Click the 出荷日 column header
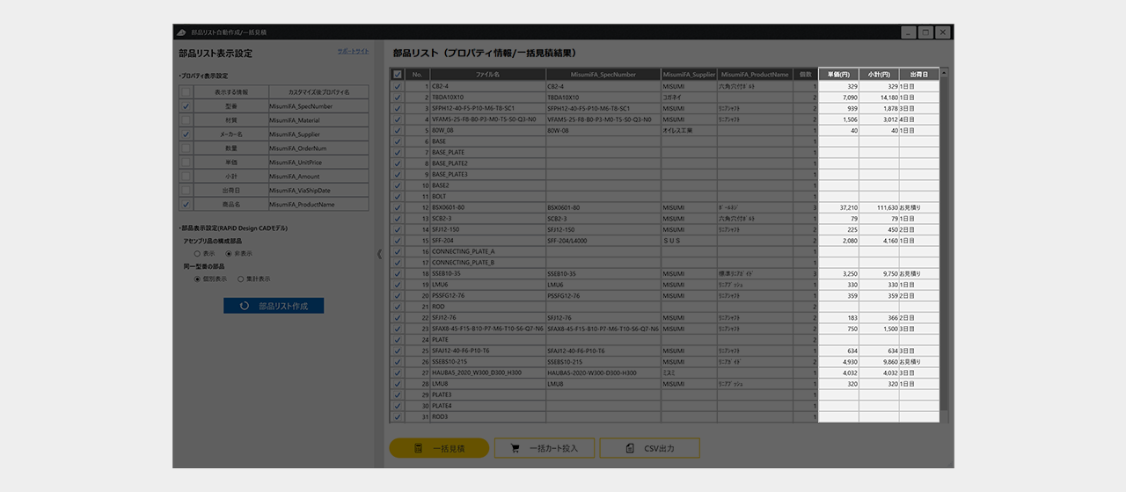1126x492 pixels. coord(918,75)
